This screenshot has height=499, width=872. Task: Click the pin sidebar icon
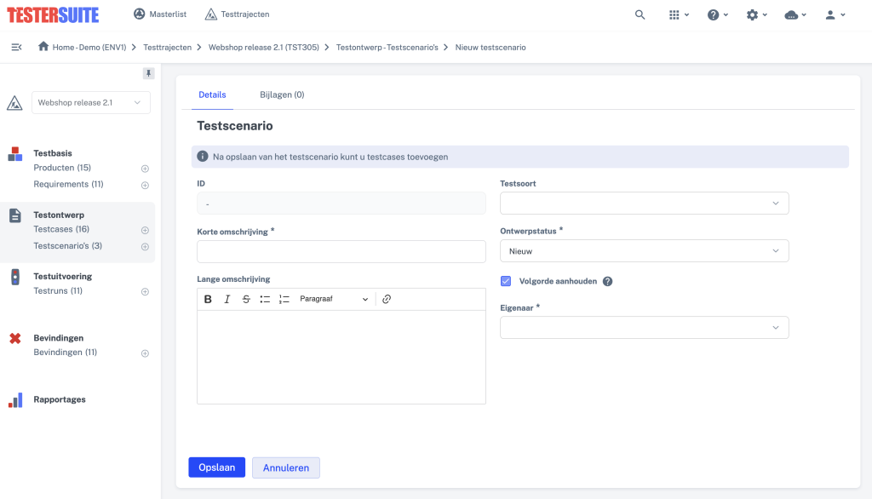tap(148, 73)
